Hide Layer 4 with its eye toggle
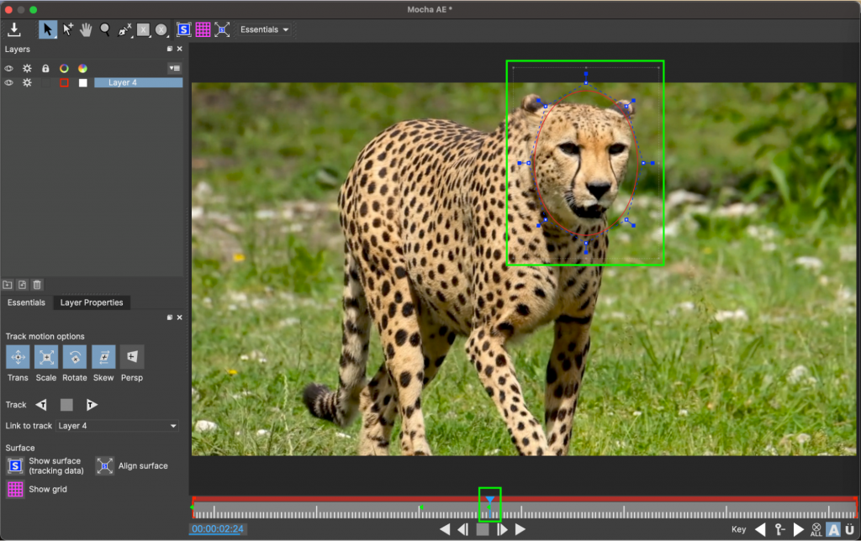The width and height of the screenshot is (861, 541). pos(8,82)
